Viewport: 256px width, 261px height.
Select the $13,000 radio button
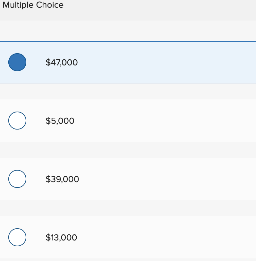point(17,237)
